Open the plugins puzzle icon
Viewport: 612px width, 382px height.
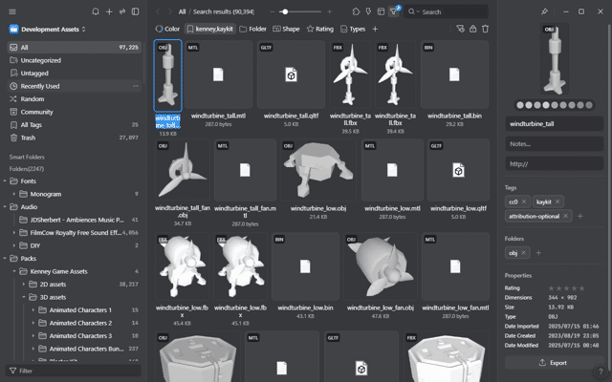click(x=356, y=11)
